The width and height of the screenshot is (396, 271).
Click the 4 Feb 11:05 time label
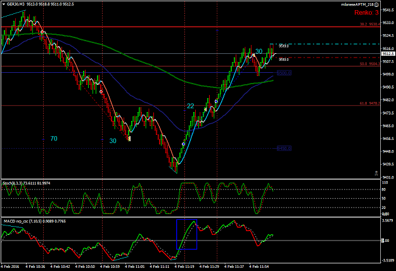135,267
